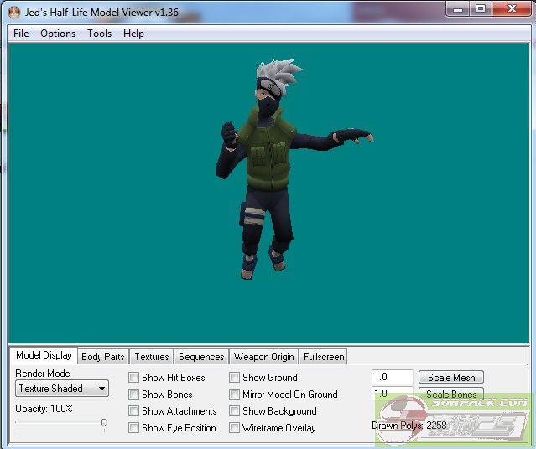Open the Options menu
The width and height of the screenshot is (536, 449).
click(58, 34)
